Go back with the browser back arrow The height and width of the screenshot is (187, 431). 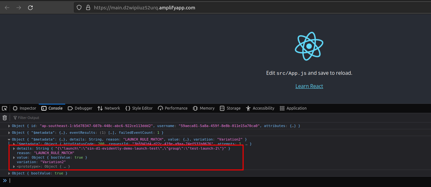[x=7, y=8]
